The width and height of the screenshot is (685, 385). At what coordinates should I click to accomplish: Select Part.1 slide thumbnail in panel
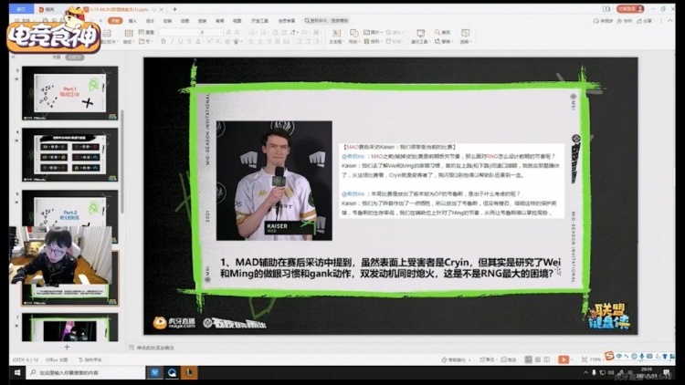click(x=70, y=93)
